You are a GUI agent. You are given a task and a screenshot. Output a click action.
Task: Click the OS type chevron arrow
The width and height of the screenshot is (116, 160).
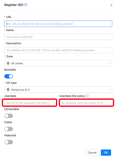(109, 90)
